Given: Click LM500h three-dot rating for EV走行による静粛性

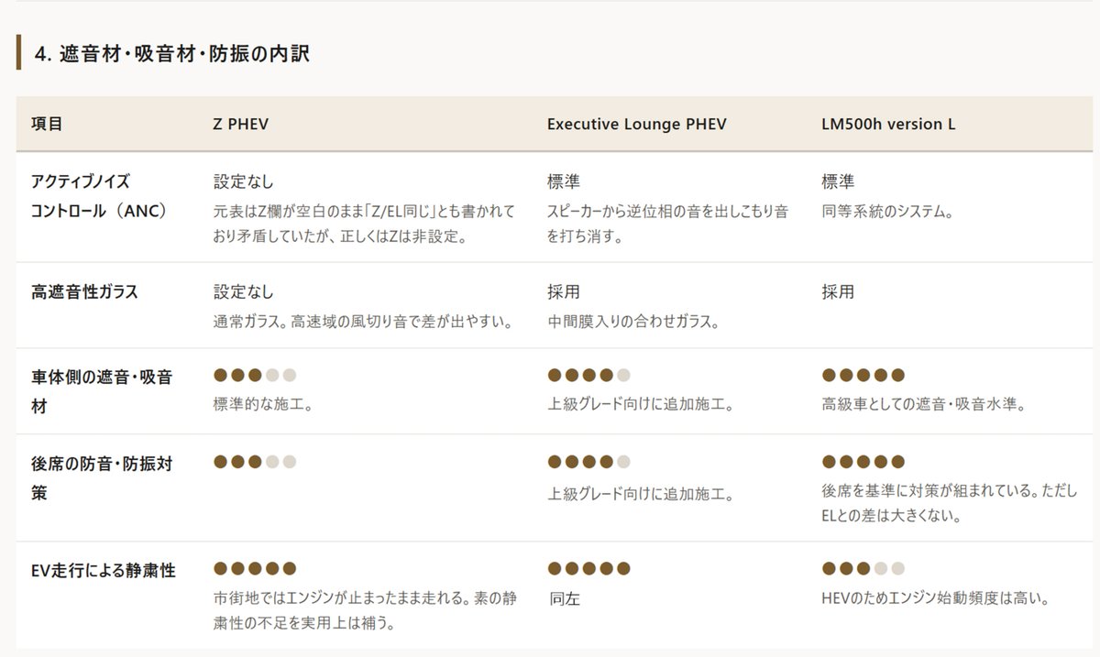Looking at the screenshot, I should [x=863, y=568].
